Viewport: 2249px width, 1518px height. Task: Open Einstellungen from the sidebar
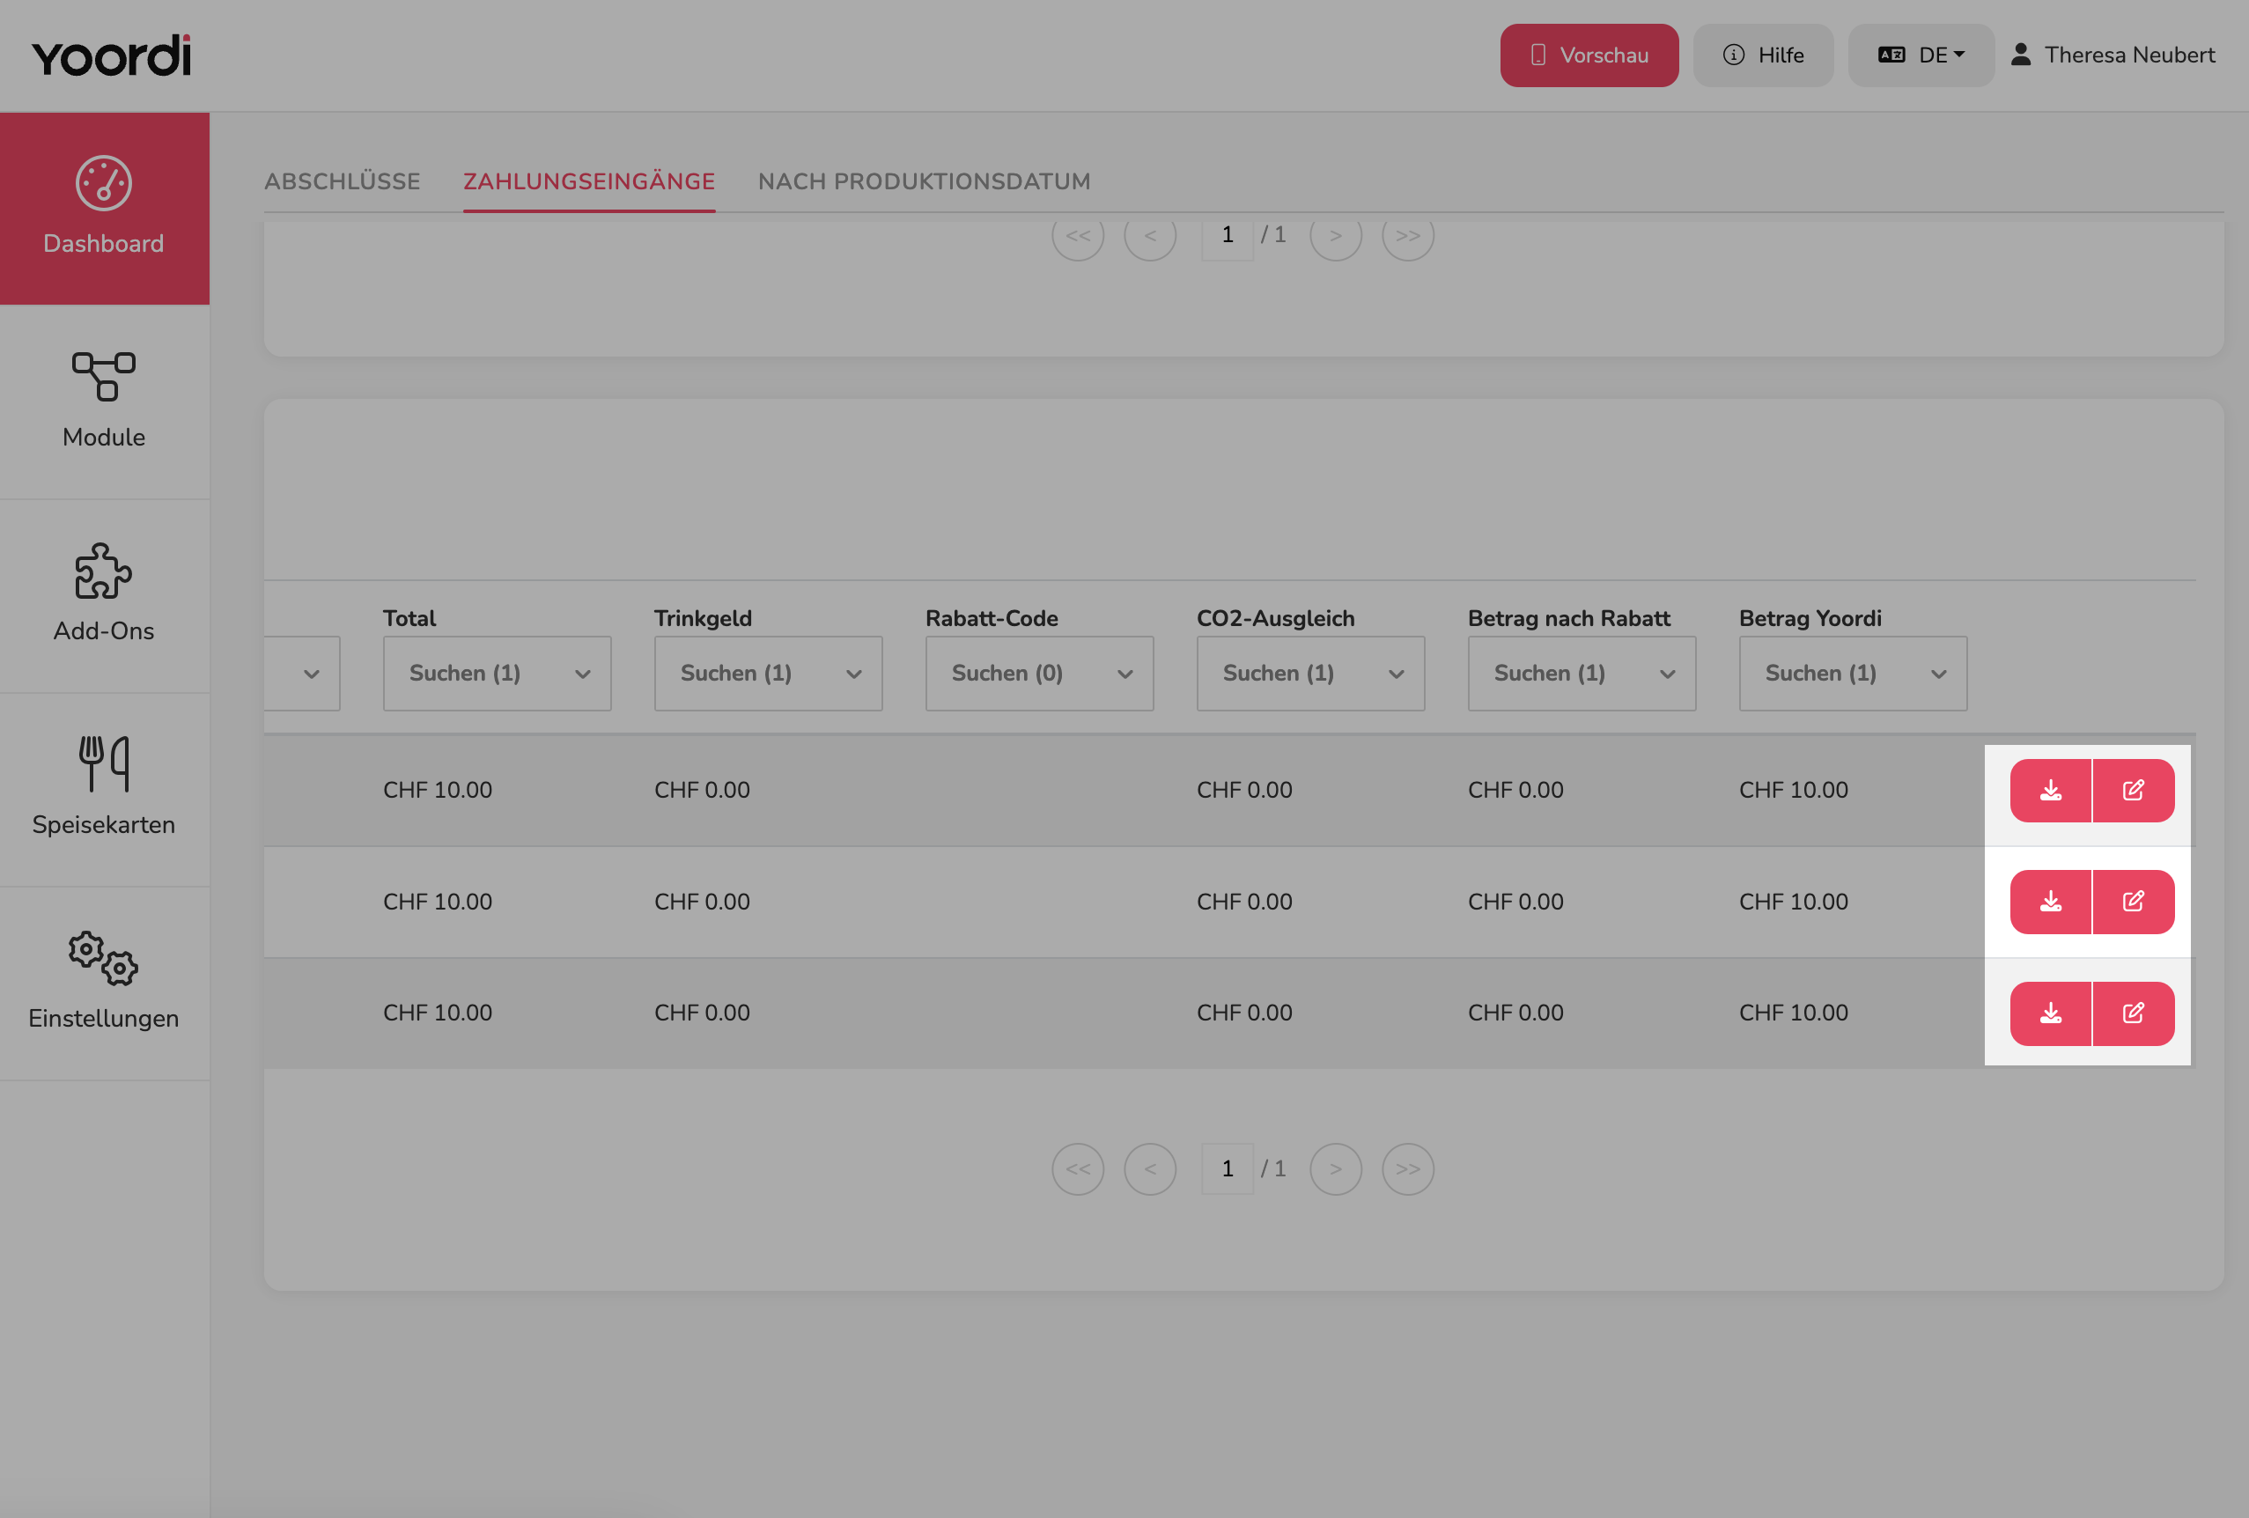click(105, 983)
